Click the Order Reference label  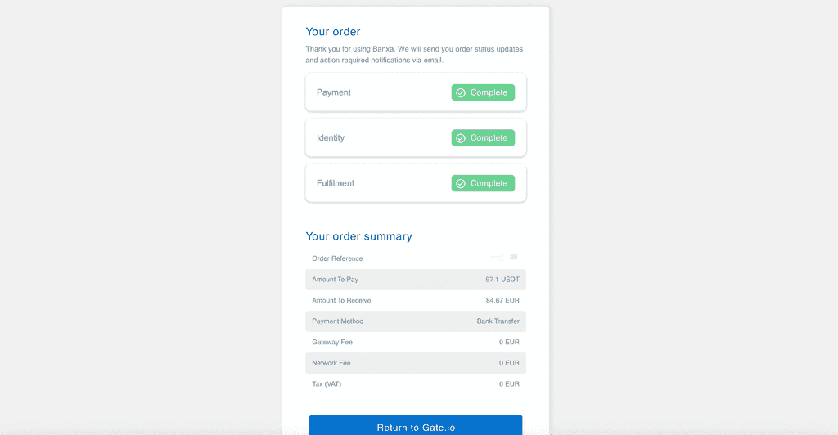337,258
